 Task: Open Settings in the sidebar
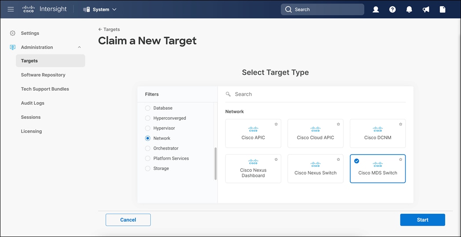[30, 33]
